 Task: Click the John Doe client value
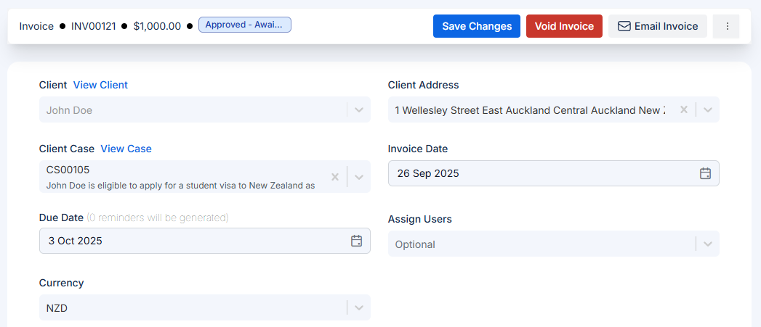click(x=69, y=110)
